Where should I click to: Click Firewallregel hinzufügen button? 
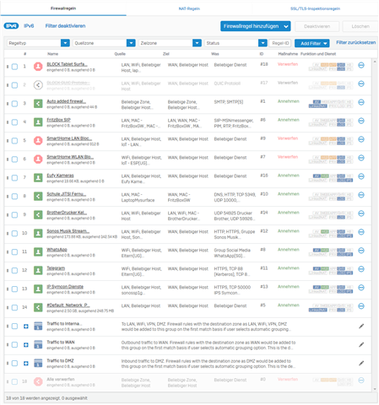point(256,26)
